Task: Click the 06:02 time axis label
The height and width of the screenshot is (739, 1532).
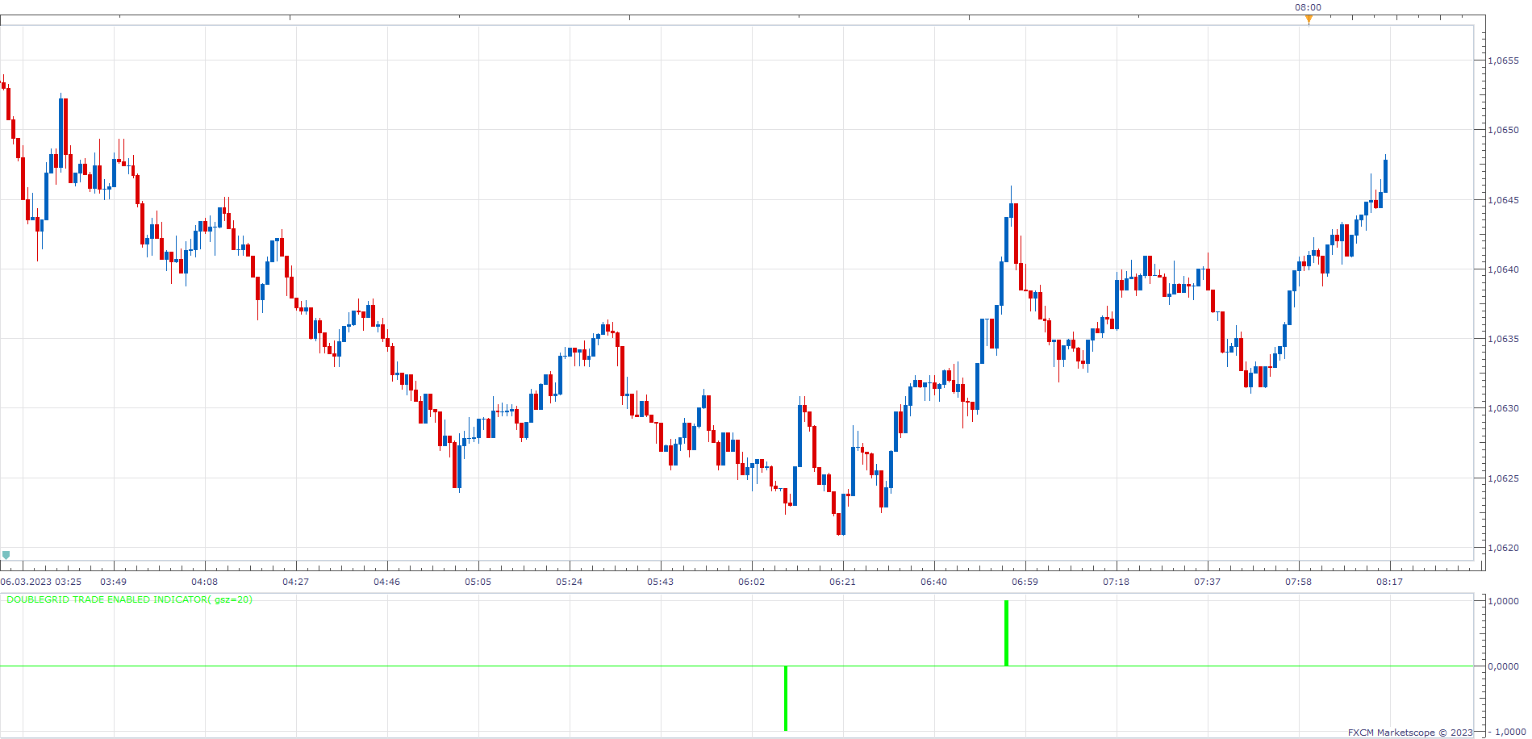Action: point(751,582)
